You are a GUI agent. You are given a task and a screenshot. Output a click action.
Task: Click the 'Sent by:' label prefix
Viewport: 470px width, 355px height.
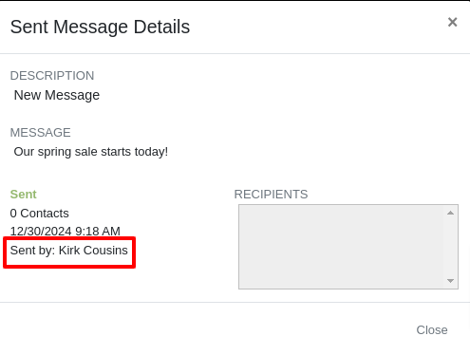coord(33,251)
